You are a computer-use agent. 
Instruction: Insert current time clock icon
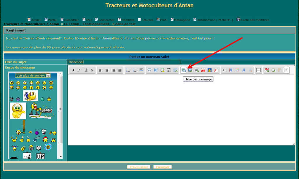(273, 70)
